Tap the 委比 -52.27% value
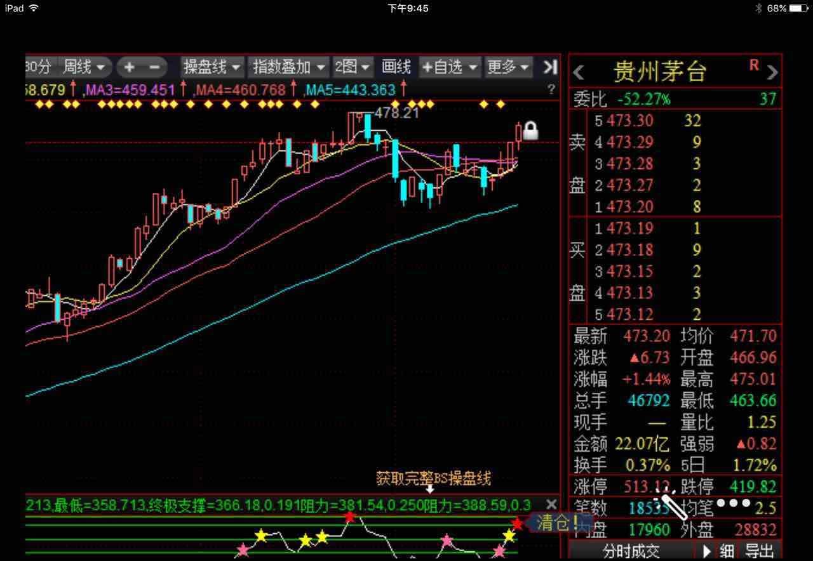The image size is (813, 561). (x=643, y=99)
